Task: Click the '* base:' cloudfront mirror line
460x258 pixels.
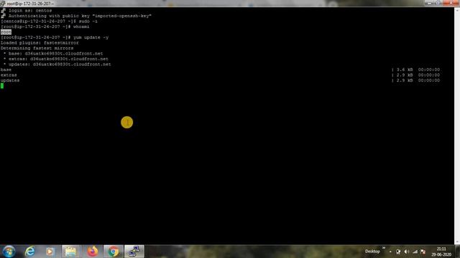Action: 53,54
